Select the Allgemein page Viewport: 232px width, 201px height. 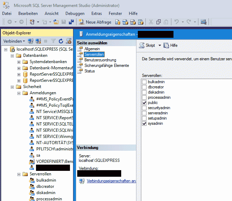pos(92,49)
